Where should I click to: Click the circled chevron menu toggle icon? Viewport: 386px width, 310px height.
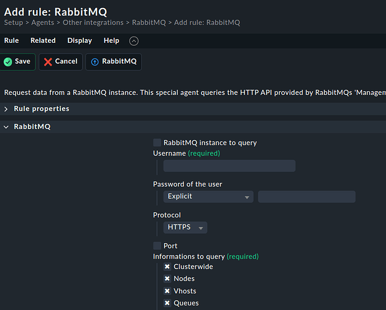[134, 41]
